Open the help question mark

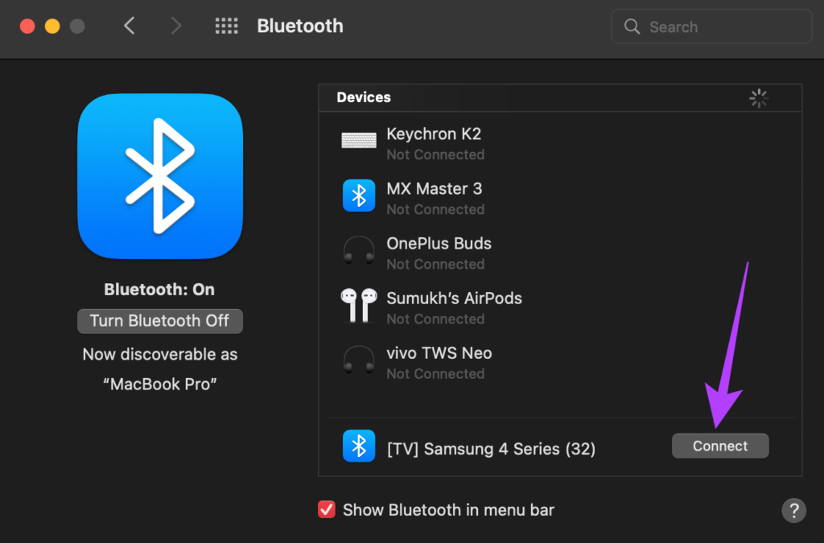coord(793,510)
